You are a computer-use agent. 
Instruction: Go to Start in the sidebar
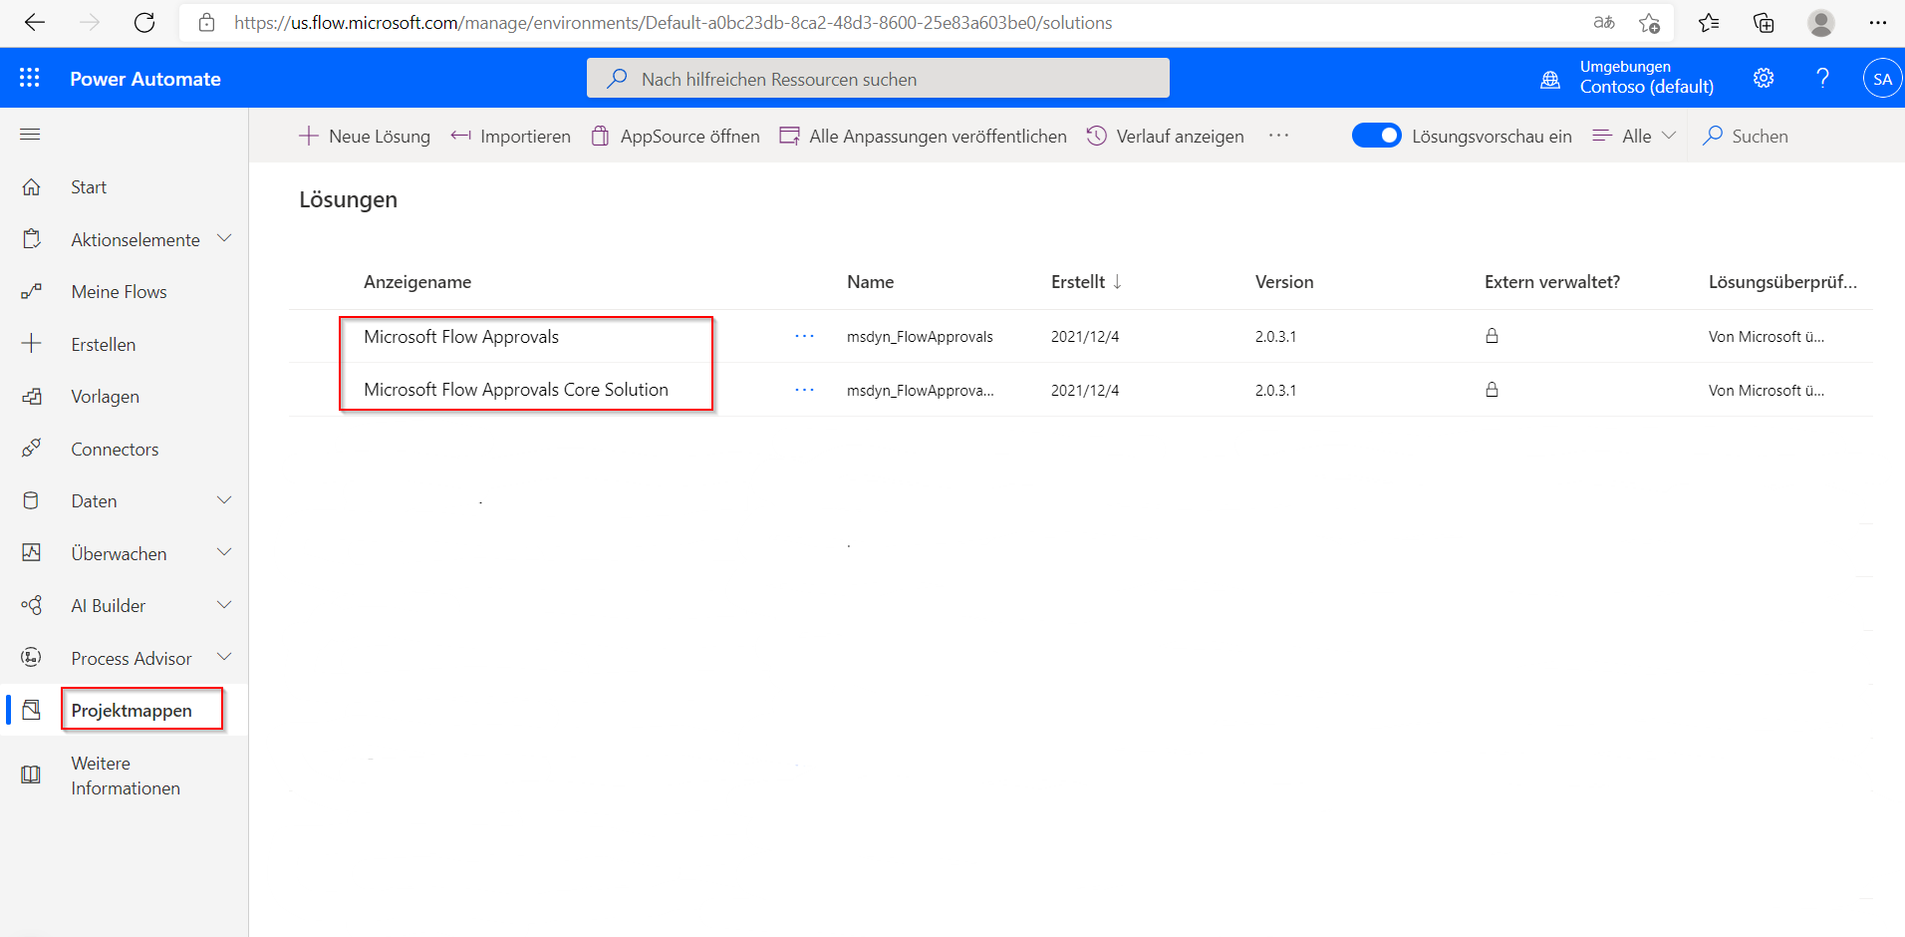pyautogui.click(x=89, y=187)
